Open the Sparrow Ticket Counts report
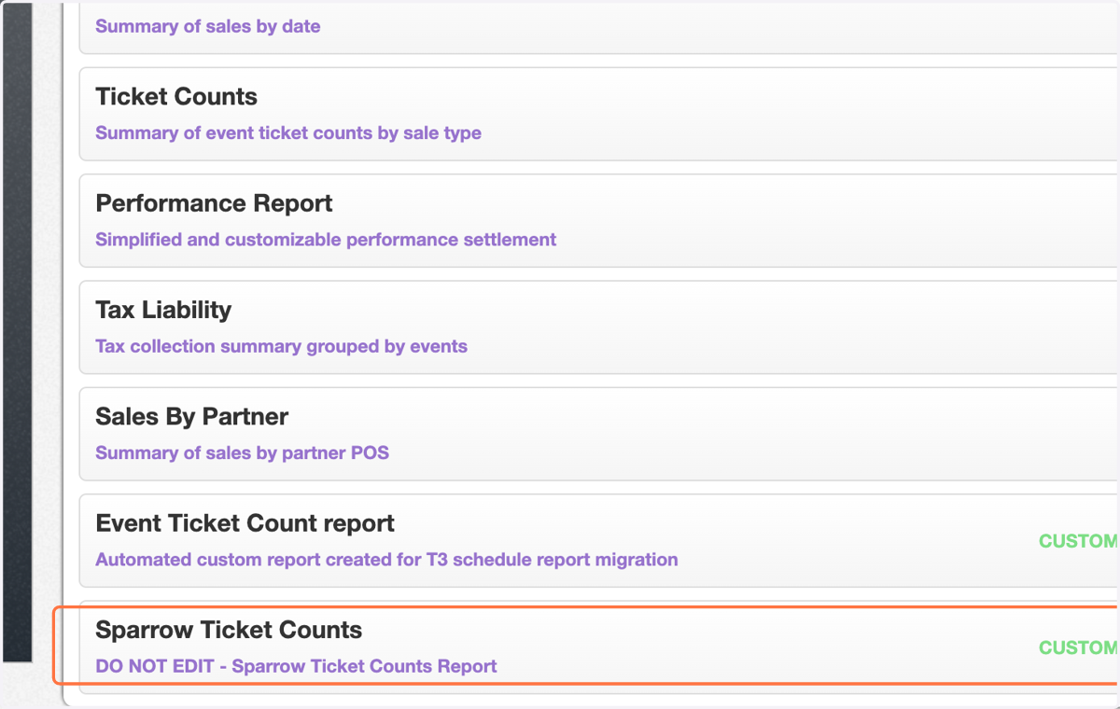The image size is (1120, 709). click(x=599, y=647)
